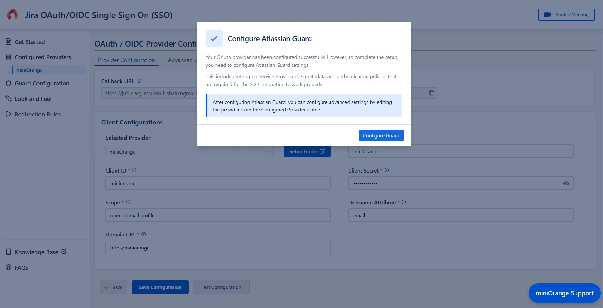
Task: Click the Save Configuration button
Action: [x=160, y=287]
